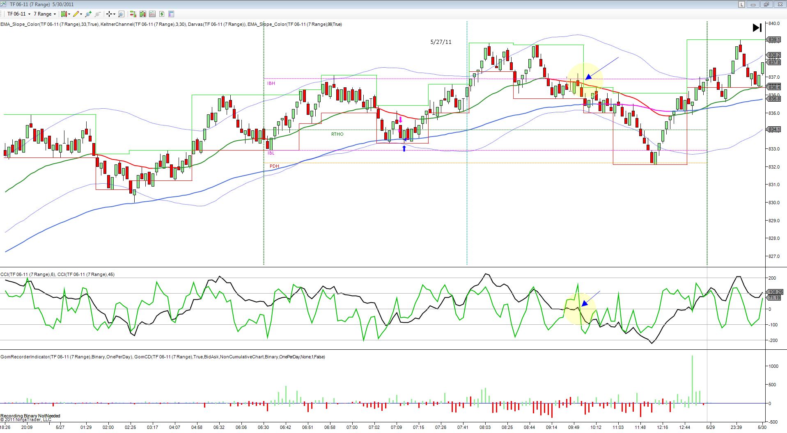Click the 08:03 time axis label

pos(485,427)
